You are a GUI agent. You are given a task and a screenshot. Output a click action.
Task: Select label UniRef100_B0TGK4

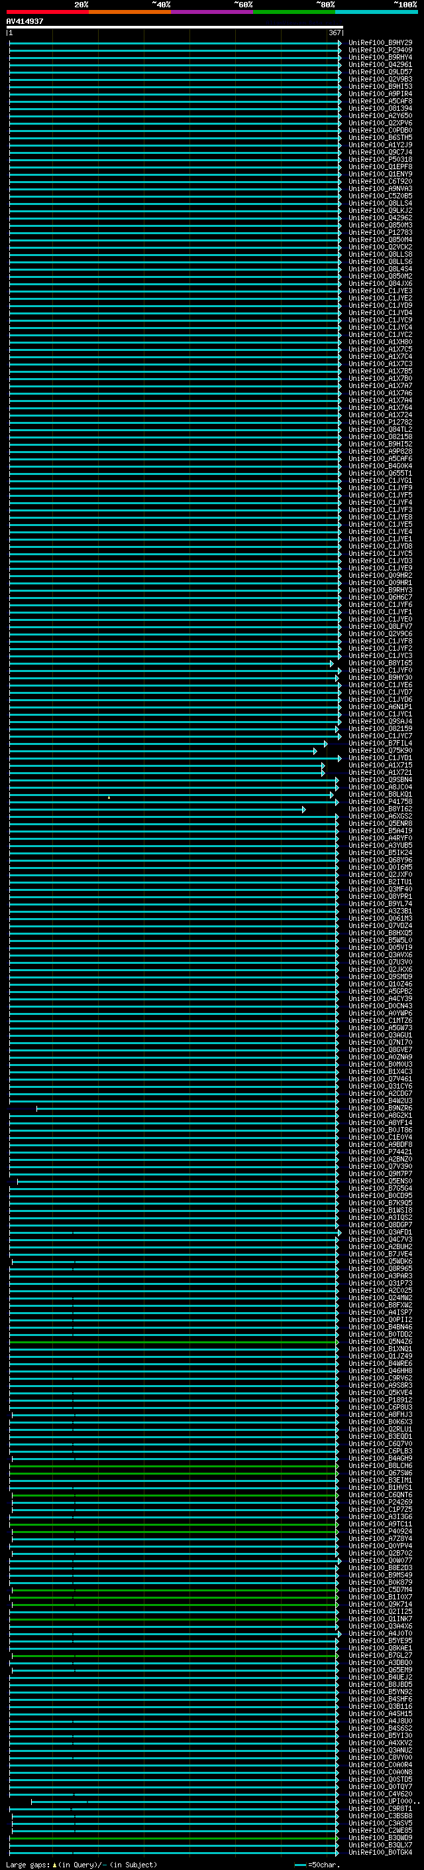380,1852
